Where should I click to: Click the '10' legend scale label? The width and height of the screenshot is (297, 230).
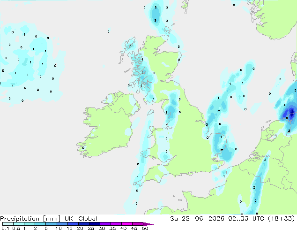coord(59,228)
